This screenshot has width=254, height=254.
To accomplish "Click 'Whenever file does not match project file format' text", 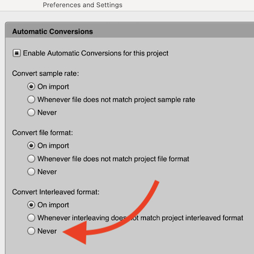I will 113,159.
